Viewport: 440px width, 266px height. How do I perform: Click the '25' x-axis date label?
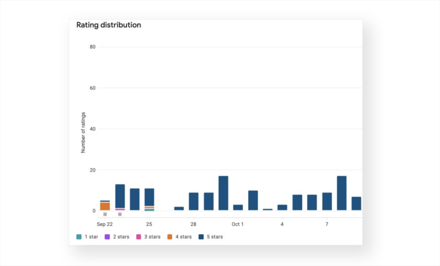click(x=149, y=224)
